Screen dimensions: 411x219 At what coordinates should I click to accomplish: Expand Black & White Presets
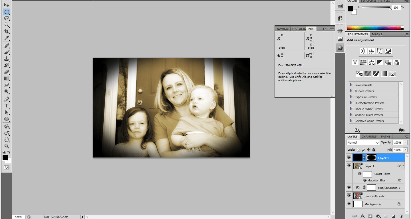[x=351, y=109]
